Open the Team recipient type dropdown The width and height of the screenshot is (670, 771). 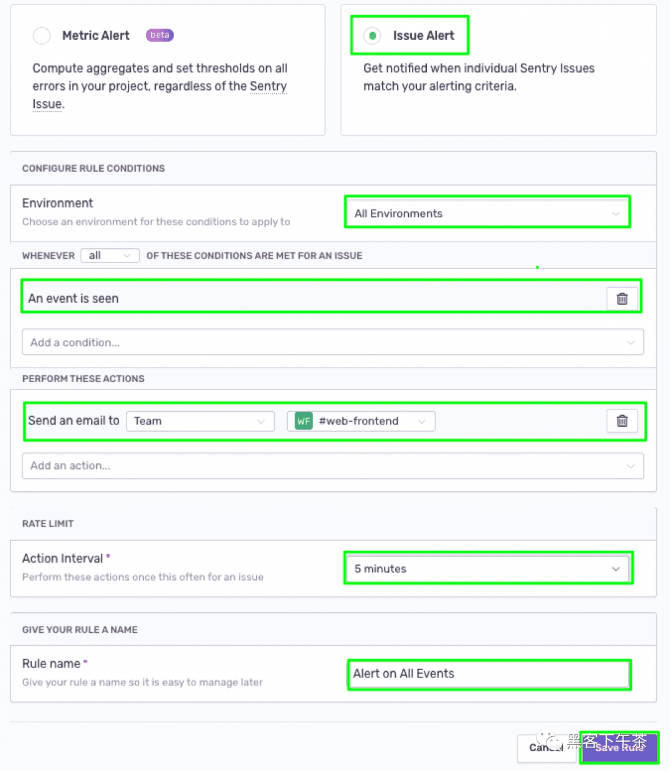click(200, 421)
